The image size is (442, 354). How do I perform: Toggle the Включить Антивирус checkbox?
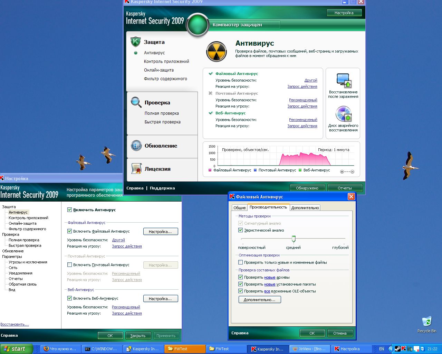[x=69, y=210]
